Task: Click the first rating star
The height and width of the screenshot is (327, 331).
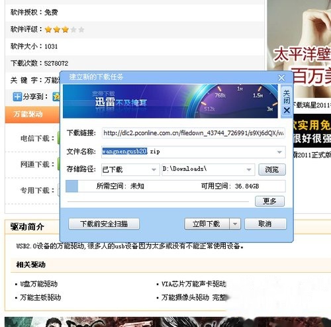Action: 48,29
